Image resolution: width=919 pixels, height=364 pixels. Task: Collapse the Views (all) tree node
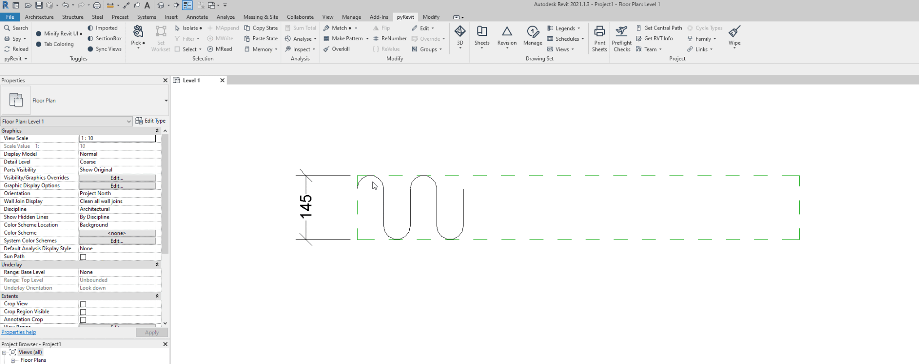[x=4, y=353]
